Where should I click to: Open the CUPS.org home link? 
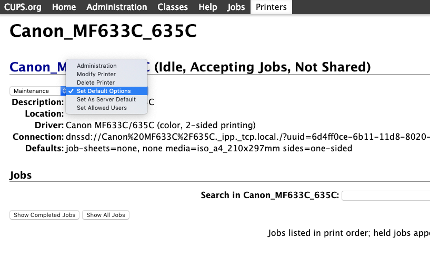(x=23, y=7)
